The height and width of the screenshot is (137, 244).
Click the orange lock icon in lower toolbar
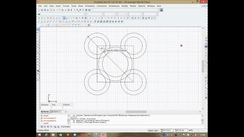89,25
